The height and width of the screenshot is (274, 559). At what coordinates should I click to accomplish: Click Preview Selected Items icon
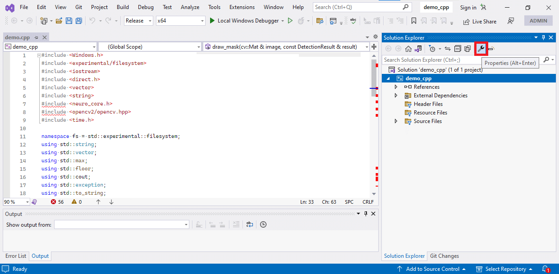click(491, 49)
